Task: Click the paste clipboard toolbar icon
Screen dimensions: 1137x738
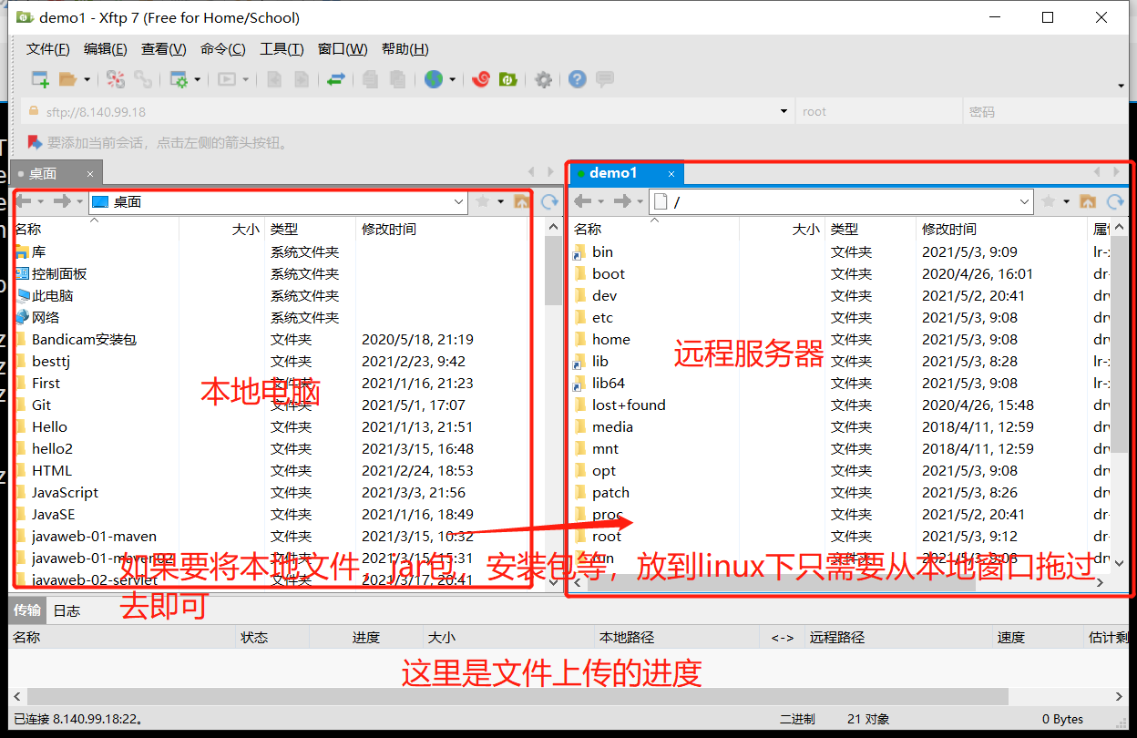Action: tap(397, 79)
